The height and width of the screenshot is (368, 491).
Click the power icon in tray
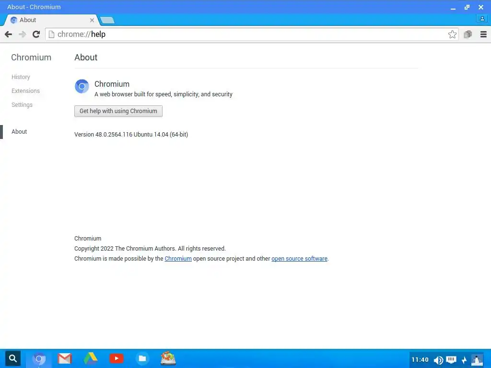tap(464, 360)
